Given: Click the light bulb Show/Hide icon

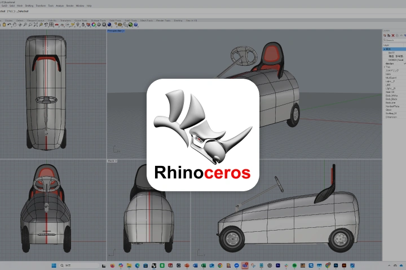Looking at the screenshot, I should [x=78, y=25].
